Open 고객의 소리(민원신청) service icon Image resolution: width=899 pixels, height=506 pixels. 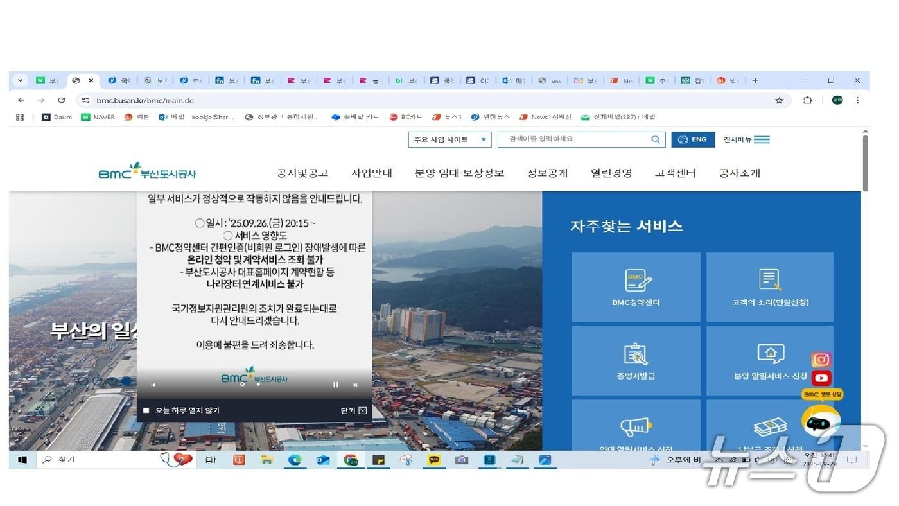coord(769,286)
